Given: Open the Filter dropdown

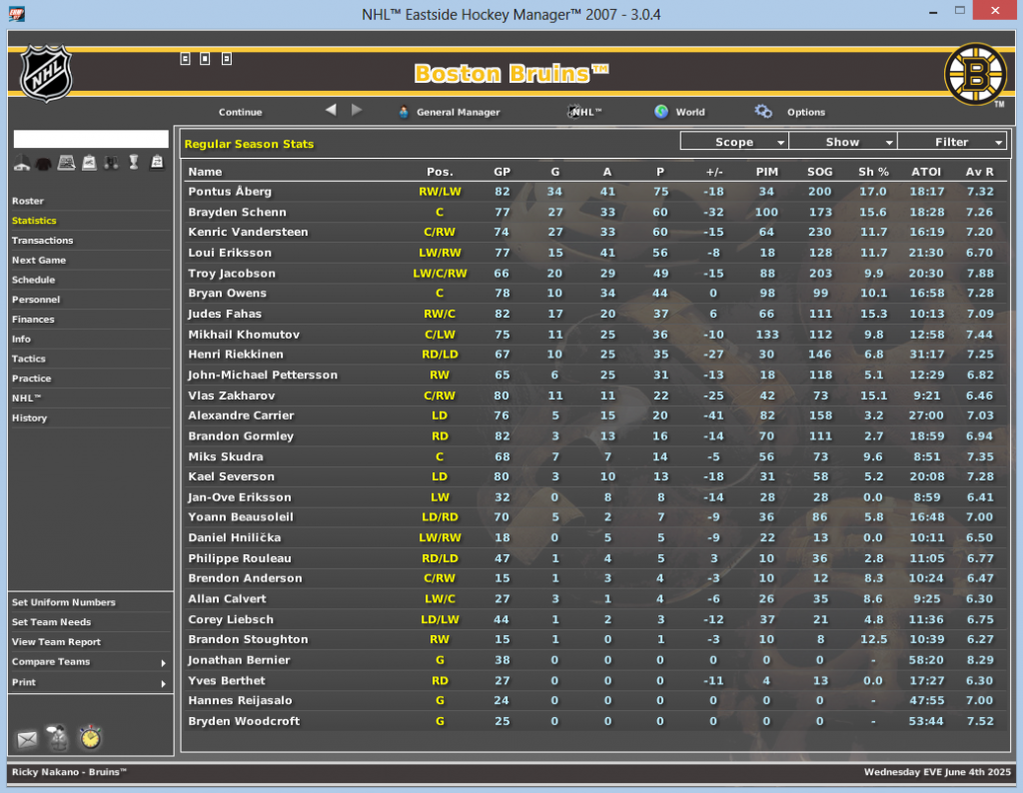Looking at the screenshot, I should pos(952,142).
